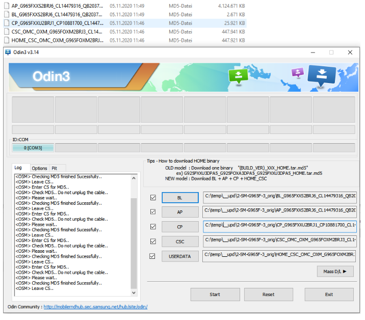365x320 pixels.
Task: Click the file icon next to BL_G965FXXS2BRJ6
Action: click(7, 14)
